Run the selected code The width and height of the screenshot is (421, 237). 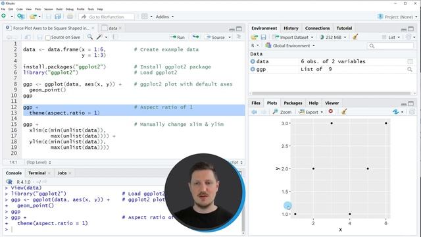[x=178, y=37]
